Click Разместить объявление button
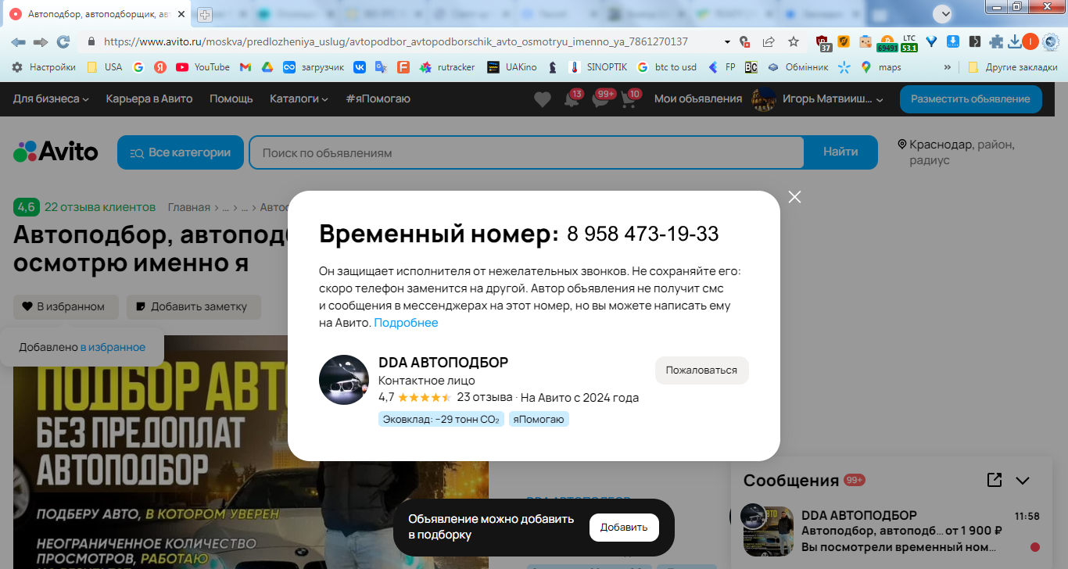 (x=970, y=99)
